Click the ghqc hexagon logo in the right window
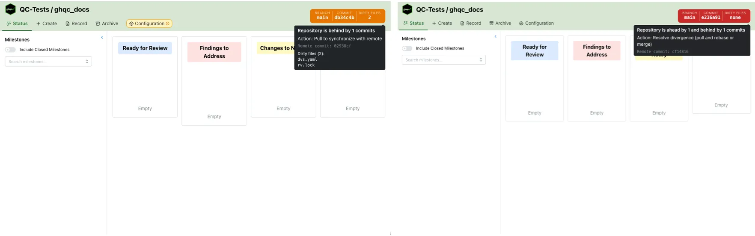 [x=407, y=9]
